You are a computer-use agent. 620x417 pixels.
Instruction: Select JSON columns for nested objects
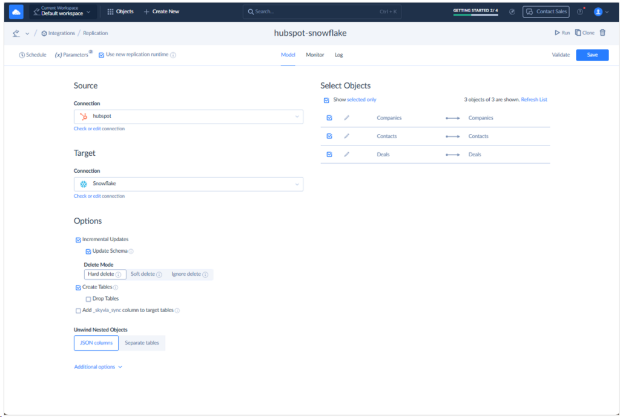tap(96, 343)
